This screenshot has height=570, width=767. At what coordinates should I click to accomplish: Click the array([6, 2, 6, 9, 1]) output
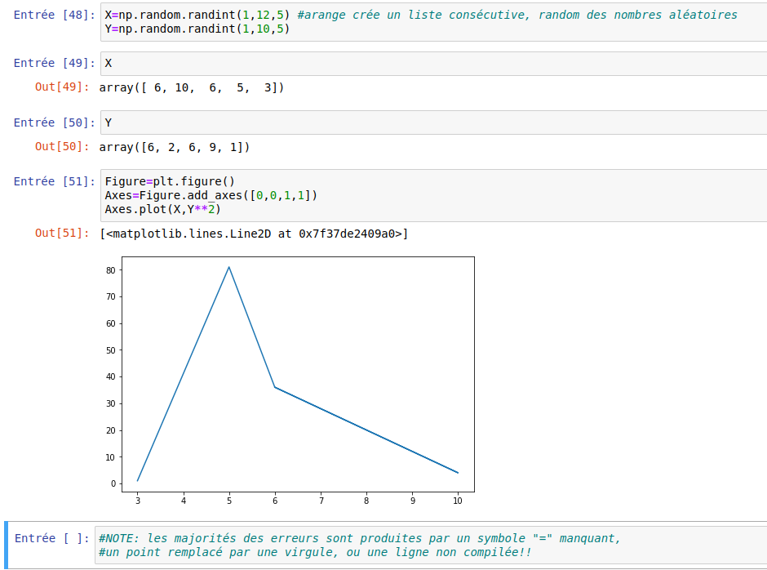[x=175, y=147]
